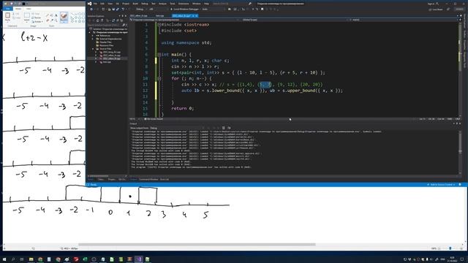Screen dimensions: 468x263
Task: Collapse the int main() code block
Action: click(159, 55)
